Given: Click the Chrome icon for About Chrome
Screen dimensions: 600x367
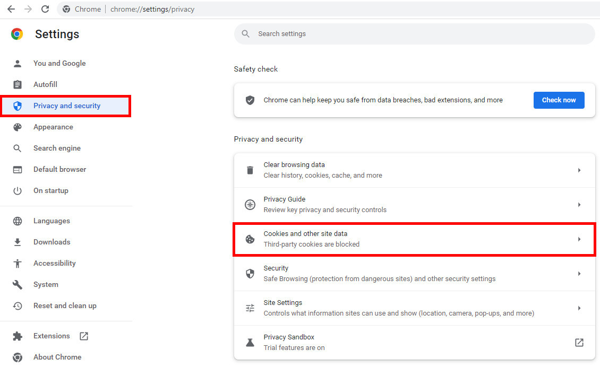Looking at the screenshot, I should (17, 357).
